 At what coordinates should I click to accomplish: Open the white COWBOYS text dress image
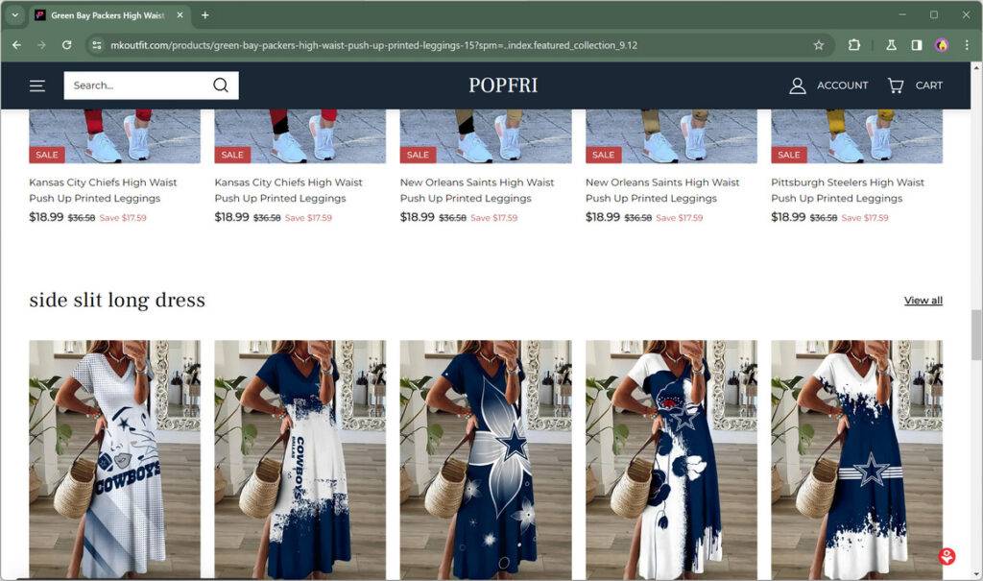(x=115, y=459)
